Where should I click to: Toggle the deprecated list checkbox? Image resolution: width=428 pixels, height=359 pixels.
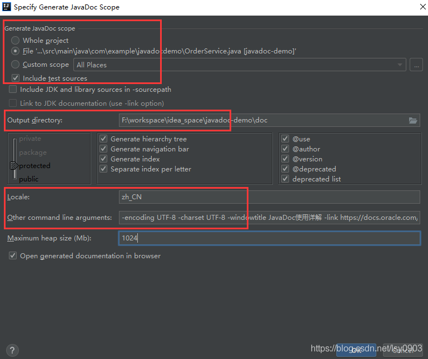285,179
